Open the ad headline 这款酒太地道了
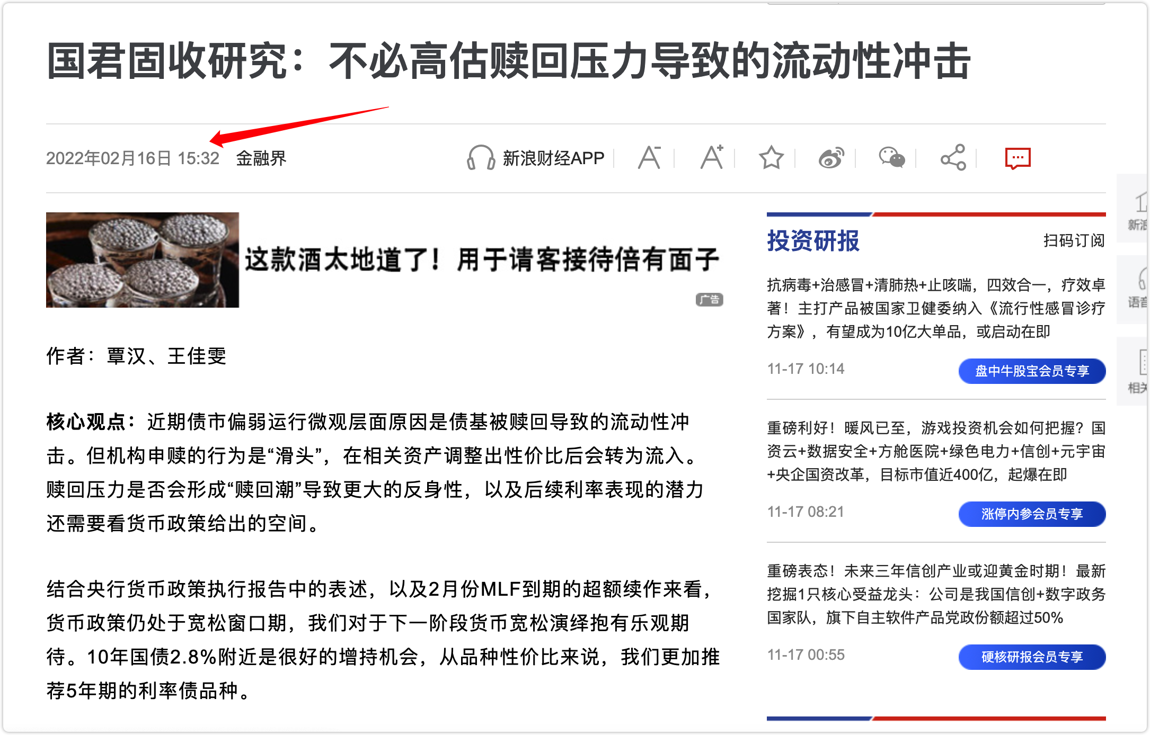 click(481, 259)
